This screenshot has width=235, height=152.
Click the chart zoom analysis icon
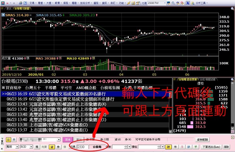pos(192,3)
